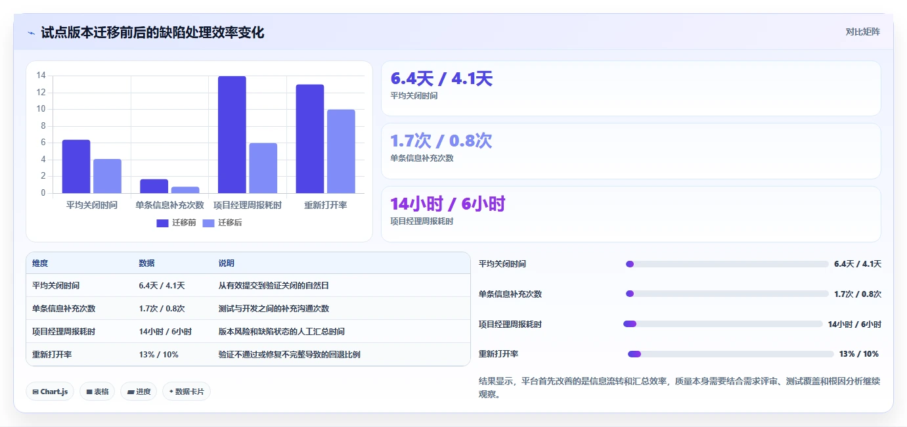The width and height of the screenshot is (907, 427).
Task: Click the description 测试与开发之间的补充沟通次数
Action: (x=273, y=309)
